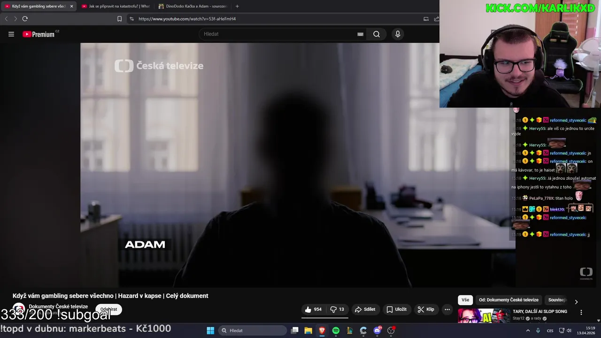Open the blue C app taskbar icon
The width and height of the screenshot is (601, 338).
pyautogui.click(x=363, y=330)
